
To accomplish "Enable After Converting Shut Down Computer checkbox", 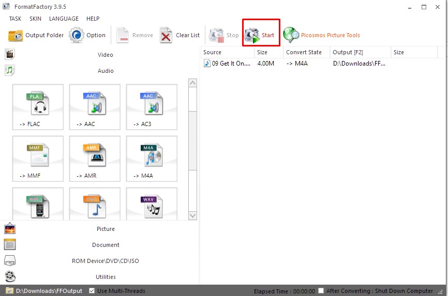I will point(321,291).
